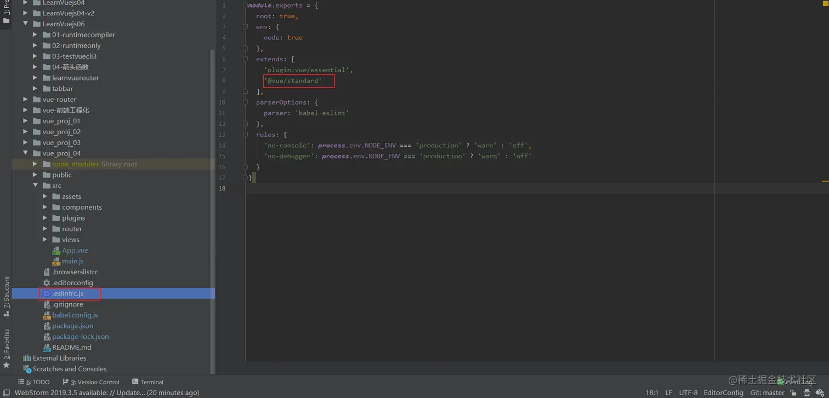The image size is (829, 398).
Task: Open the TODO tool window
Action: pos(33,382)
